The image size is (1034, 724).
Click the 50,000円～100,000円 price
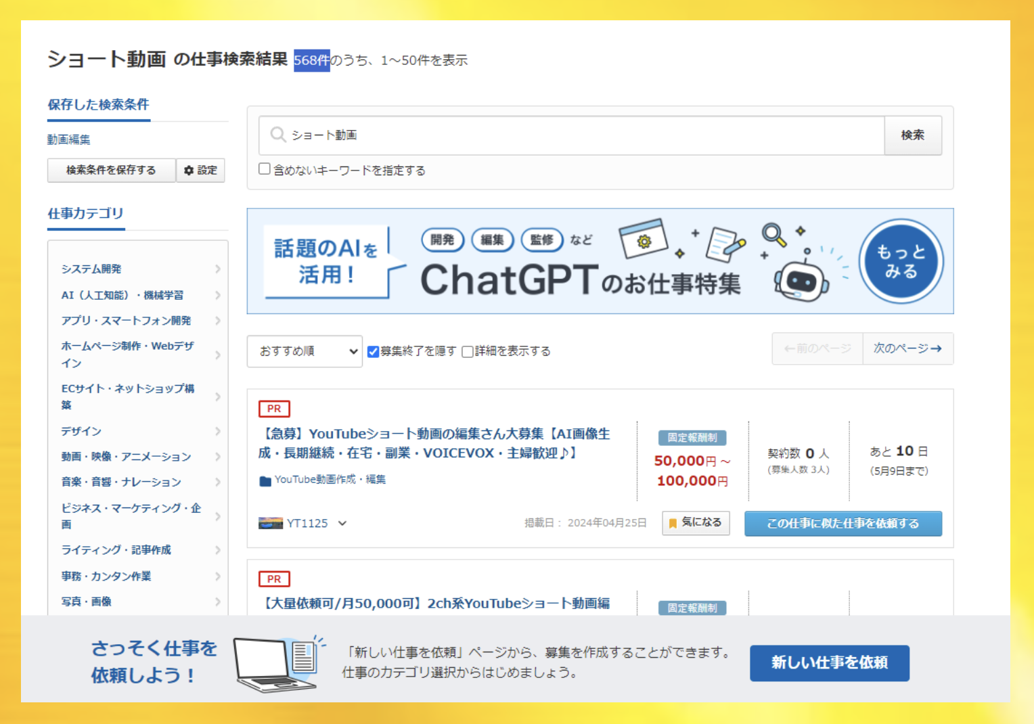point(692,471)
